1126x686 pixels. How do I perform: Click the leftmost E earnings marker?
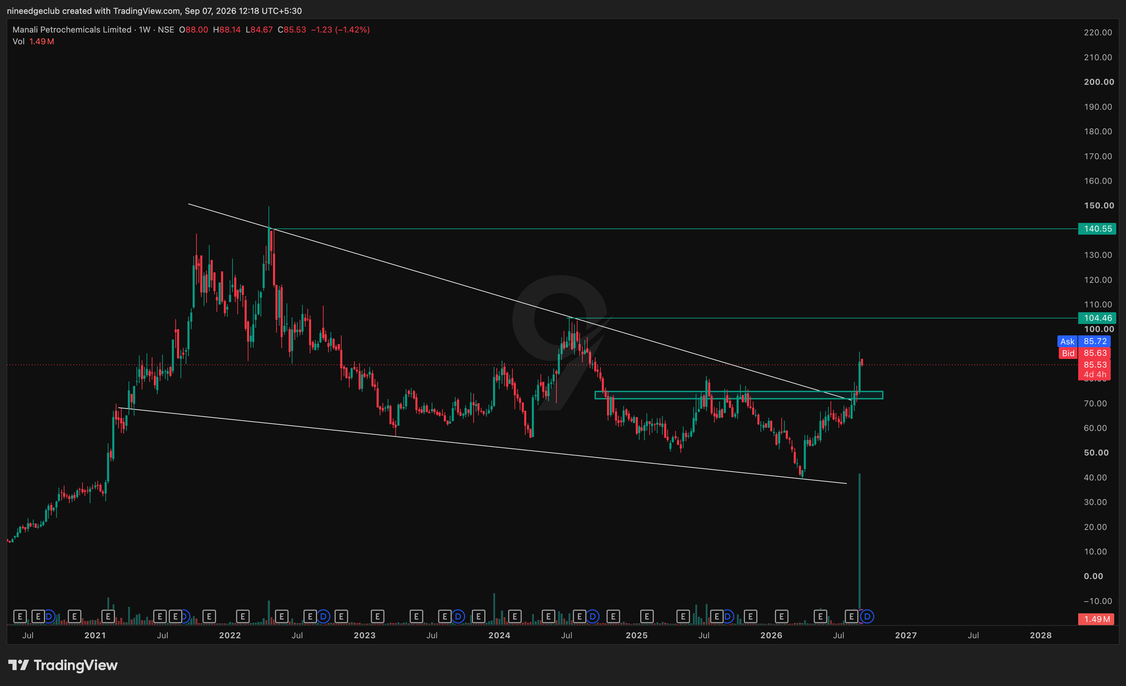tap(20, 617)
